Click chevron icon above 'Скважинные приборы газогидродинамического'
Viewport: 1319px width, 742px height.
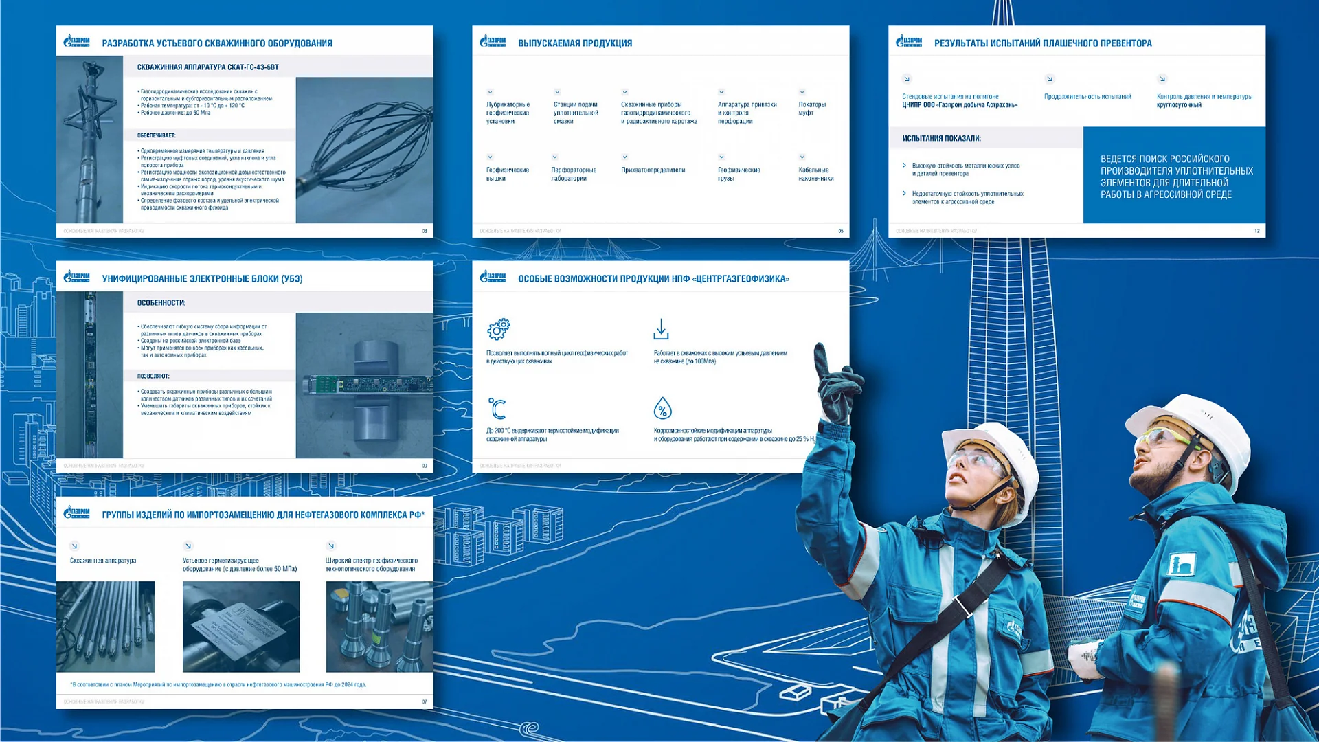[x=624, y=92]
